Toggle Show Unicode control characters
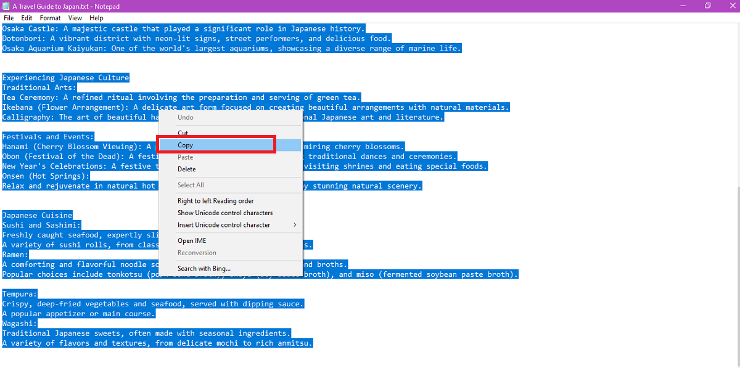This screenshot has height=368, width=740. click(225, 213)
